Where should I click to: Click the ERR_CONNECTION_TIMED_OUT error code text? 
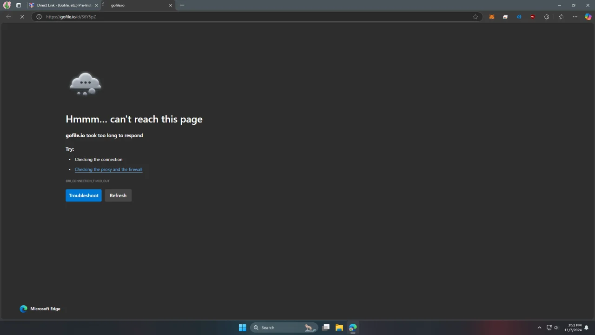(87, 181)
